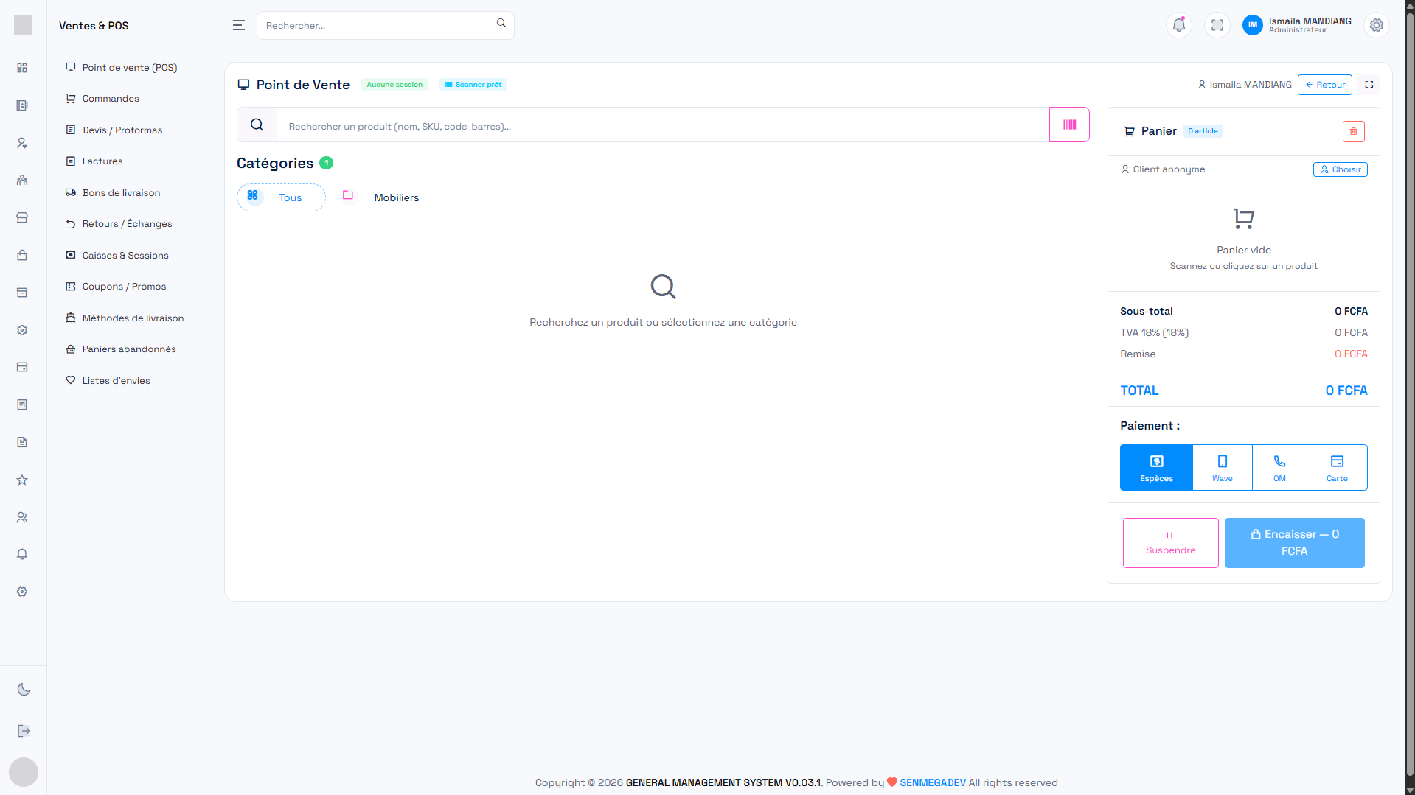
Task: Choose a client with Choisir button
Action: 1340,169
